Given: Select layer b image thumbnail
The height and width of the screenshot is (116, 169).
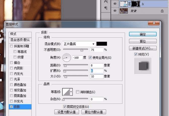Looking at the screenshot, I should pos(124,4).
